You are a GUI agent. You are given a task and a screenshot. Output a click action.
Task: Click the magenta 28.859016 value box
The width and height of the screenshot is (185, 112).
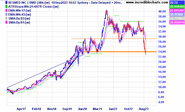[177, 22]
